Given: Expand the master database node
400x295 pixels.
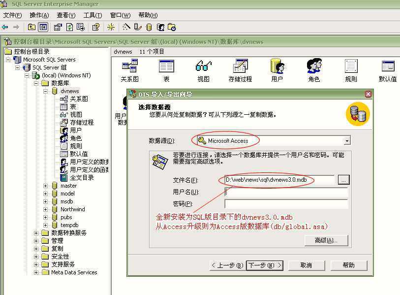Looking at the screenshot, I should click(45, 186).
